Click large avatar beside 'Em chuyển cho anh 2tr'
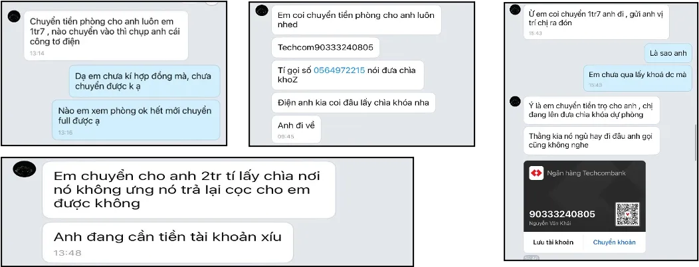Screen dimensions: 699x267 pos(24,169)
